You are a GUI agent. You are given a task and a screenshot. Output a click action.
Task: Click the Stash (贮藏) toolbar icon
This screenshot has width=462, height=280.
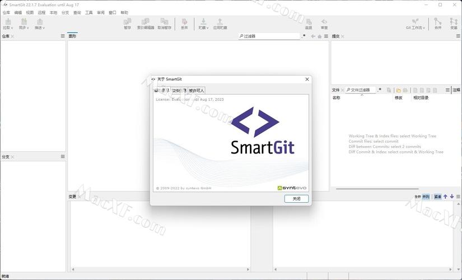[203, 24]
